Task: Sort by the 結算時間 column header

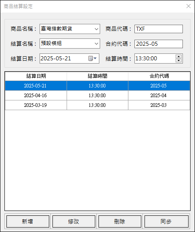Action: pyautogui.click(x=98, y=76)
